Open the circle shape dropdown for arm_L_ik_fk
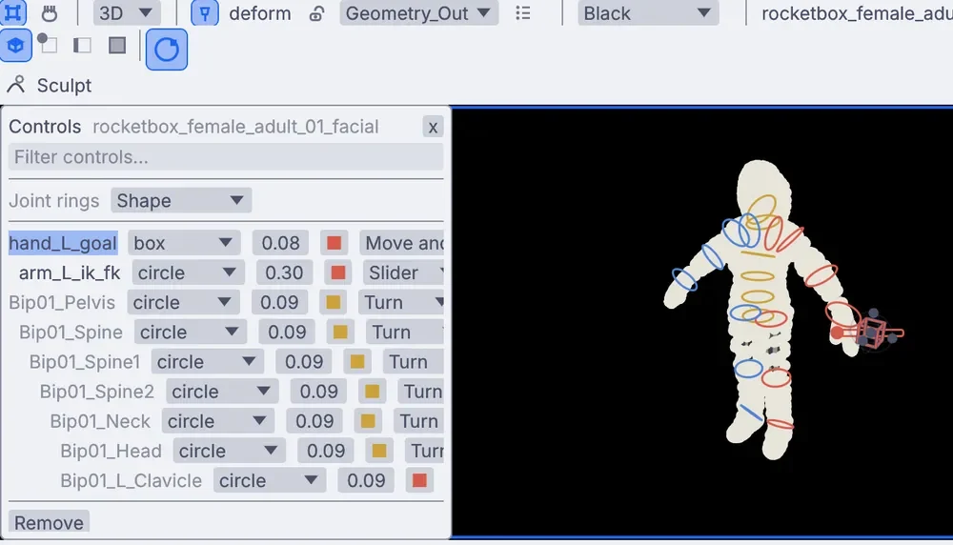Image resolution: width=953 pixels, height=545 pixels. coord(188,272)
